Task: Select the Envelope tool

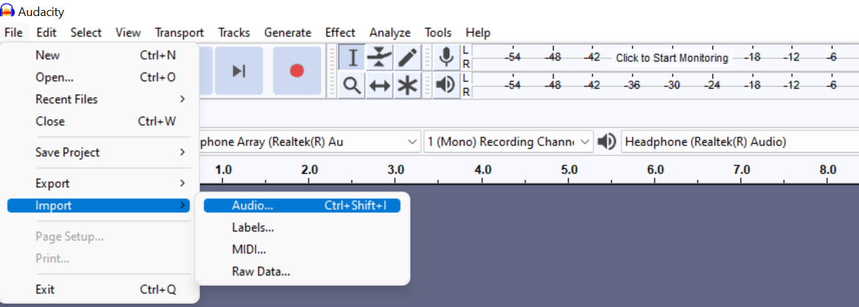Action: (x=380, y=58)
